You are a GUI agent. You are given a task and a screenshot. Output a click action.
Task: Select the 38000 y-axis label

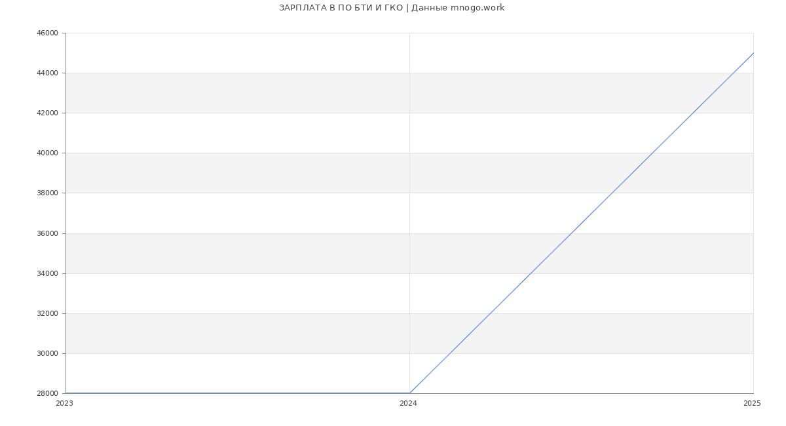pos(48,193)
